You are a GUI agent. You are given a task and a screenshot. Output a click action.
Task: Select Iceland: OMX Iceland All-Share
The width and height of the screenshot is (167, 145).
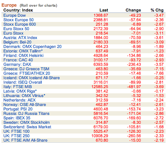point(32,78)
